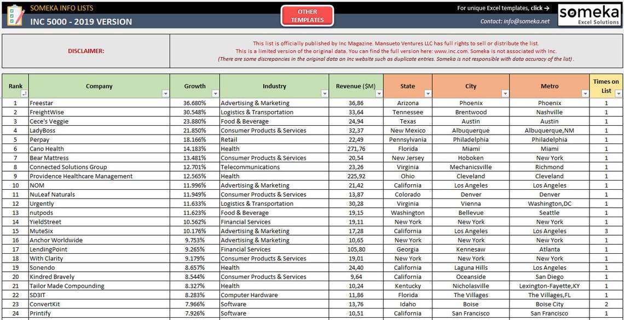Select the FreightWise company cell
The image size is (624, 320).
point(99,112)
